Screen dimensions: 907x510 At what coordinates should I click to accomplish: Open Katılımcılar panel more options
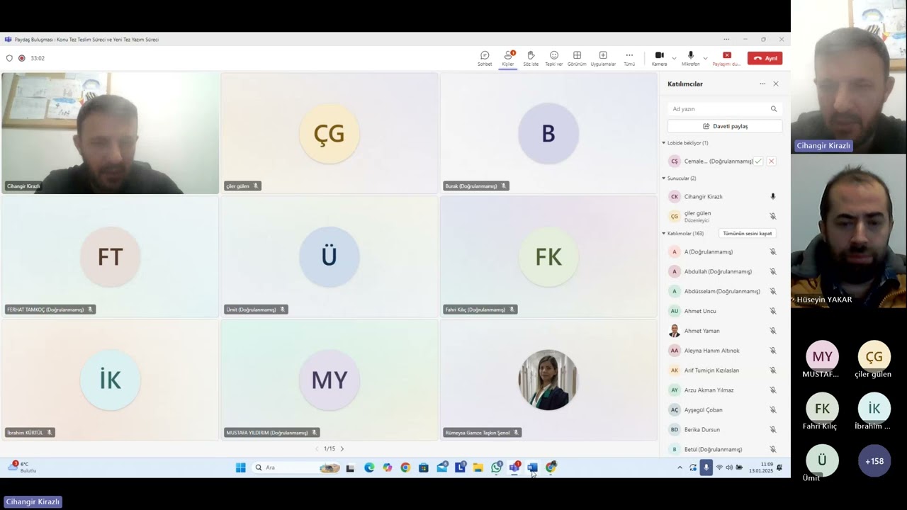click(762, 84)
